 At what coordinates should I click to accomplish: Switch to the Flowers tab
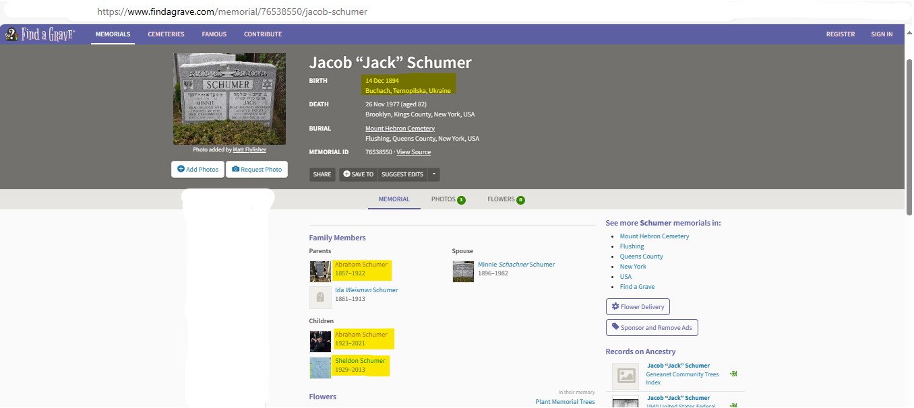point(506,199)
